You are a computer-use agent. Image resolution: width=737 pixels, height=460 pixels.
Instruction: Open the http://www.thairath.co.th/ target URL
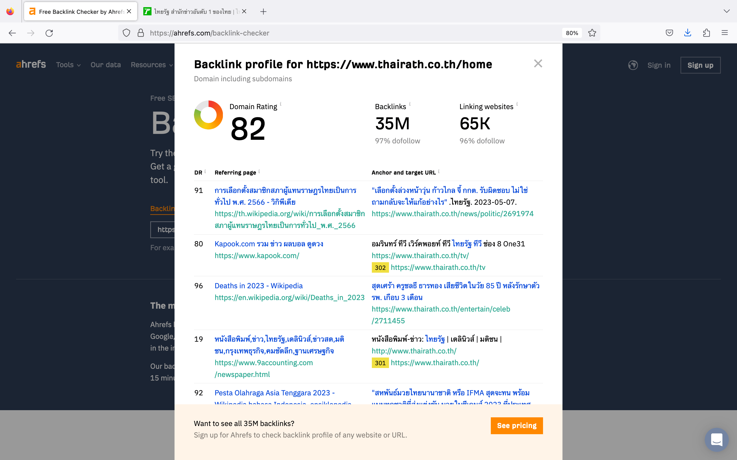(414, 351)
